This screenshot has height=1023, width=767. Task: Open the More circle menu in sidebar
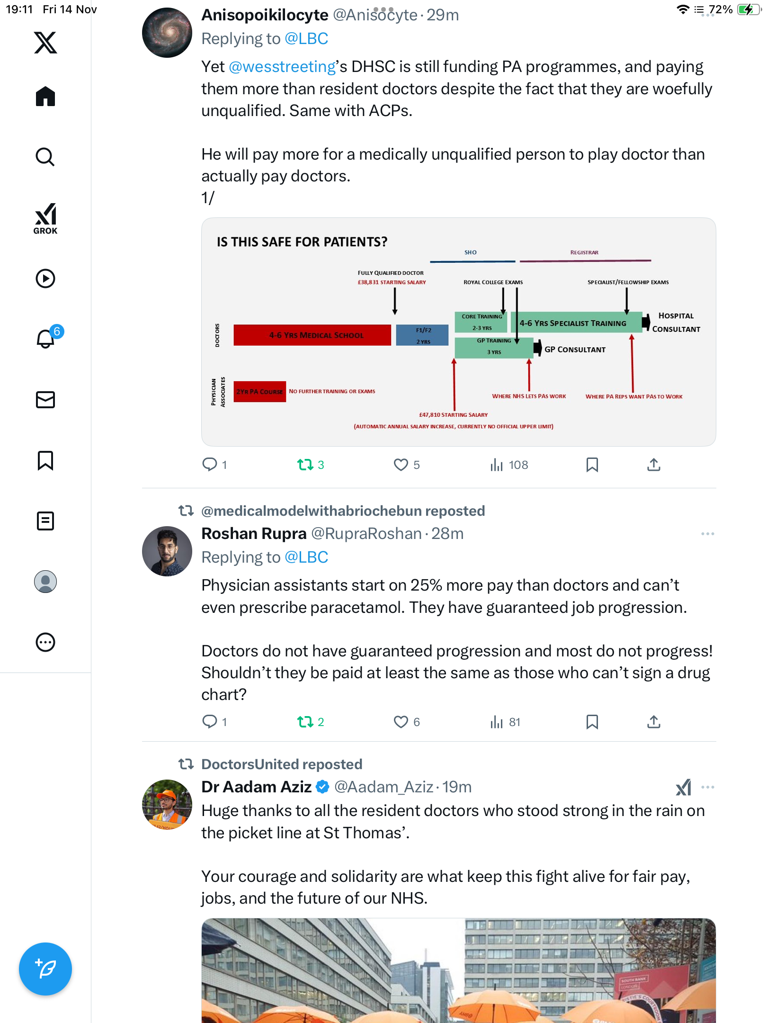coord(45,642)
